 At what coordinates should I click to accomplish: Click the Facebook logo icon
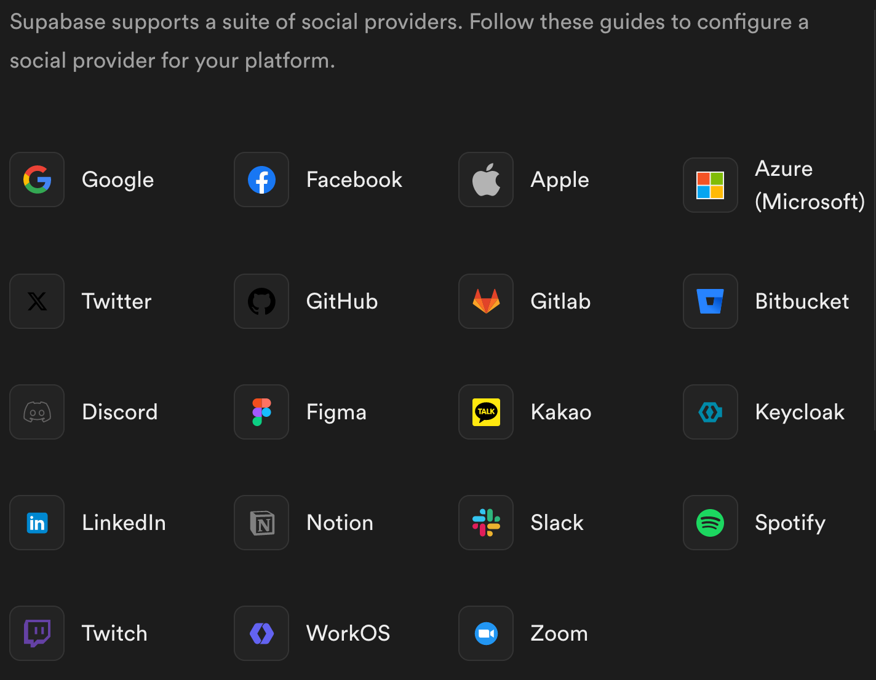[x=261, y=180]
